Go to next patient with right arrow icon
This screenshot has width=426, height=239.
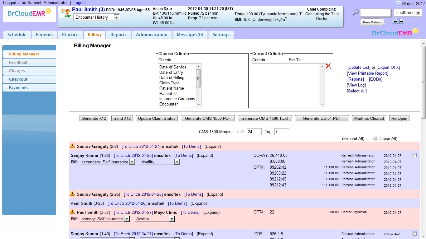tap(402, 21)
